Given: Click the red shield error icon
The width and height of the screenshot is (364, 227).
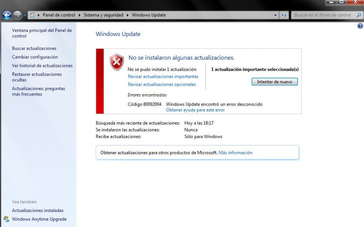Looking at the screenshot, I should (x=116, y=62).
